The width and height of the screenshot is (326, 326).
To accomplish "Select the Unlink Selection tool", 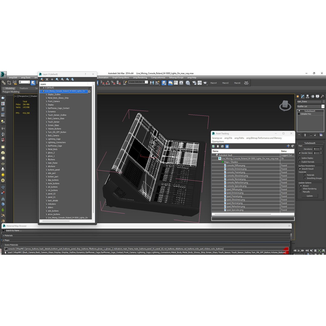I will (9, 83).
